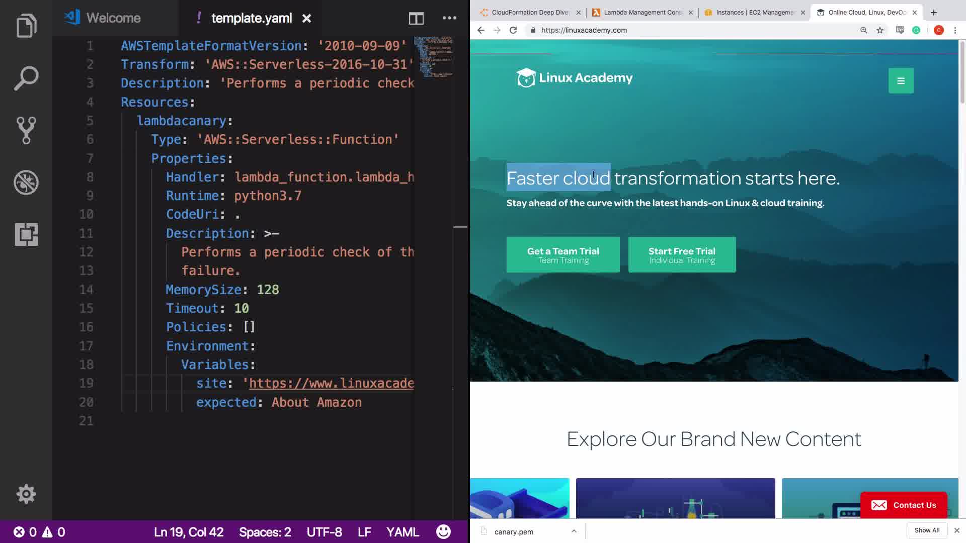Click the Get a Team Trial button
Viewport: 966px width, 543px height.
[x=563, y=255]
